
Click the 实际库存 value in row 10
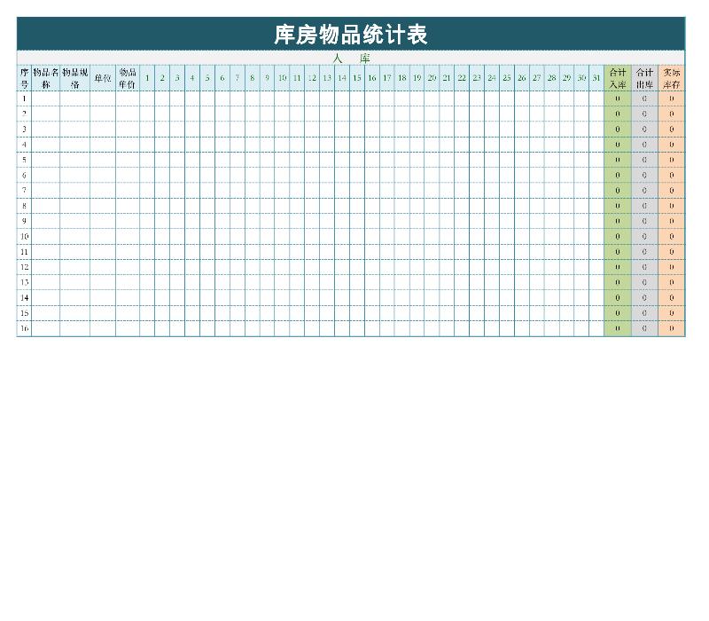click(672, 236)
